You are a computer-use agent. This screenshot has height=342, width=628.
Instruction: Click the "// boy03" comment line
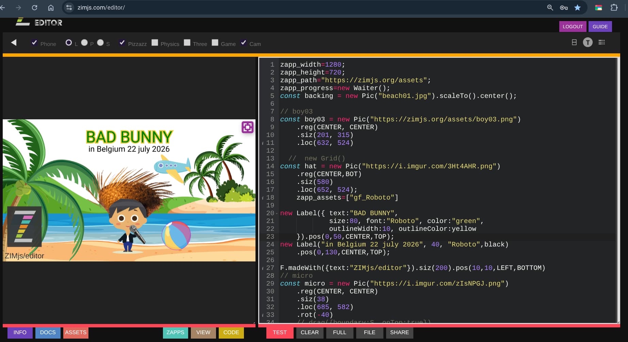tap(296, 112)
